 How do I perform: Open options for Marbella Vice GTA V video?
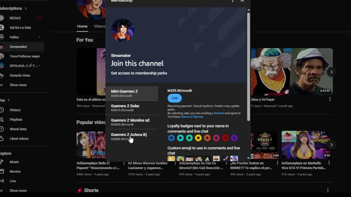[x=329, y=163]
